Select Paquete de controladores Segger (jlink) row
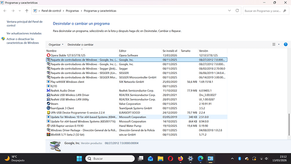Viewport: 291px width, 164px height. (136, 68)
